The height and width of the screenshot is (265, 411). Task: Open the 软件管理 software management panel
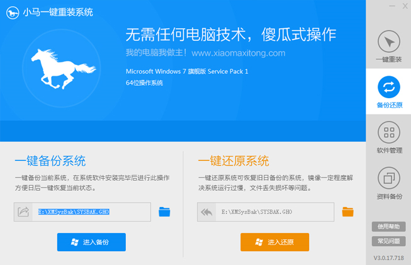point(389,137)
